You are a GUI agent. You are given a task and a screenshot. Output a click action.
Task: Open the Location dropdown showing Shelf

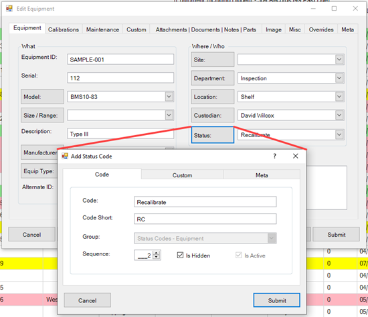[339, 97]
